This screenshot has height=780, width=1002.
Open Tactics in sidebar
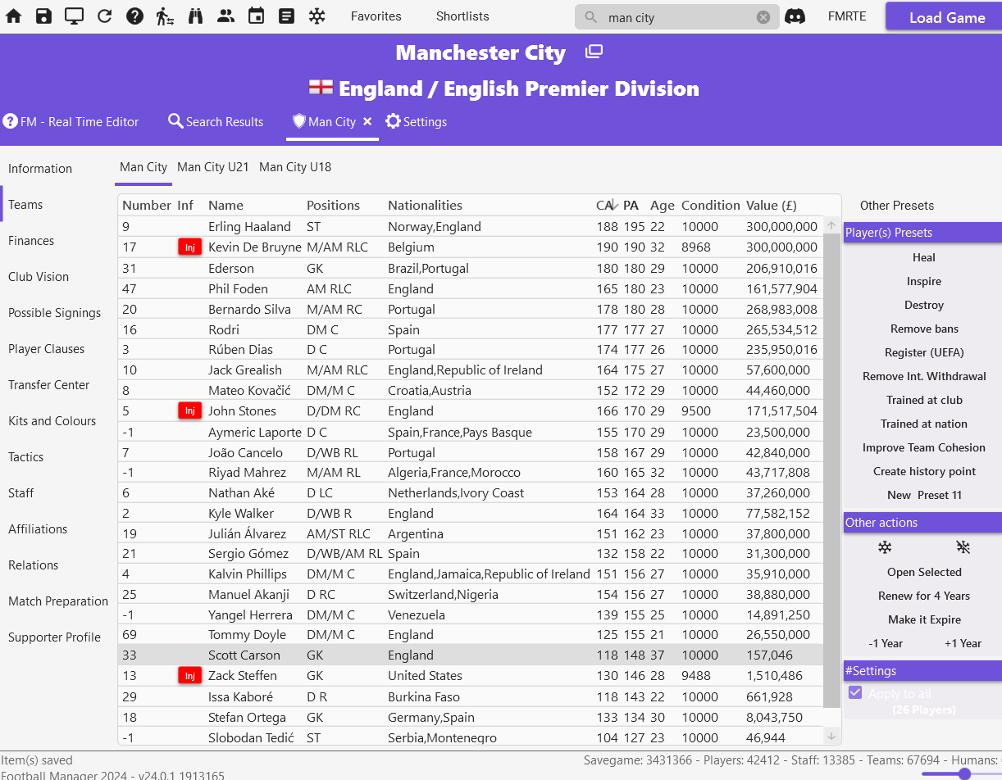pos(26,457)
